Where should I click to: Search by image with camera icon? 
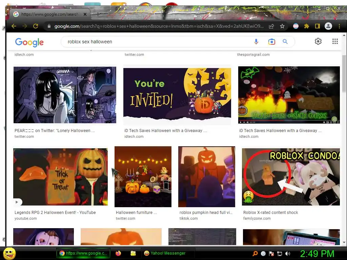(x=271, y=42)
